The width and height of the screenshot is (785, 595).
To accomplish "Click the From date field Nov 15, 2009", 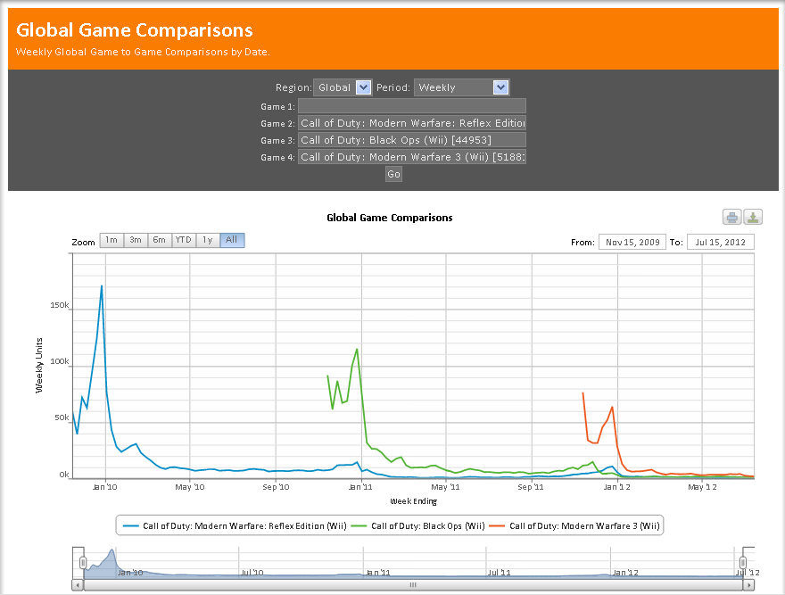I will (632, 243).
